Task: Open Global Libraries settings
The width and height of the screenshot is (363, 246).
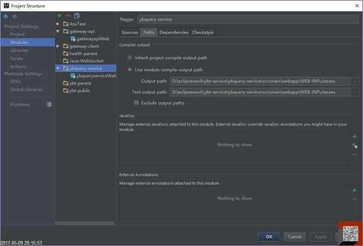Action: tap(26, 89)
